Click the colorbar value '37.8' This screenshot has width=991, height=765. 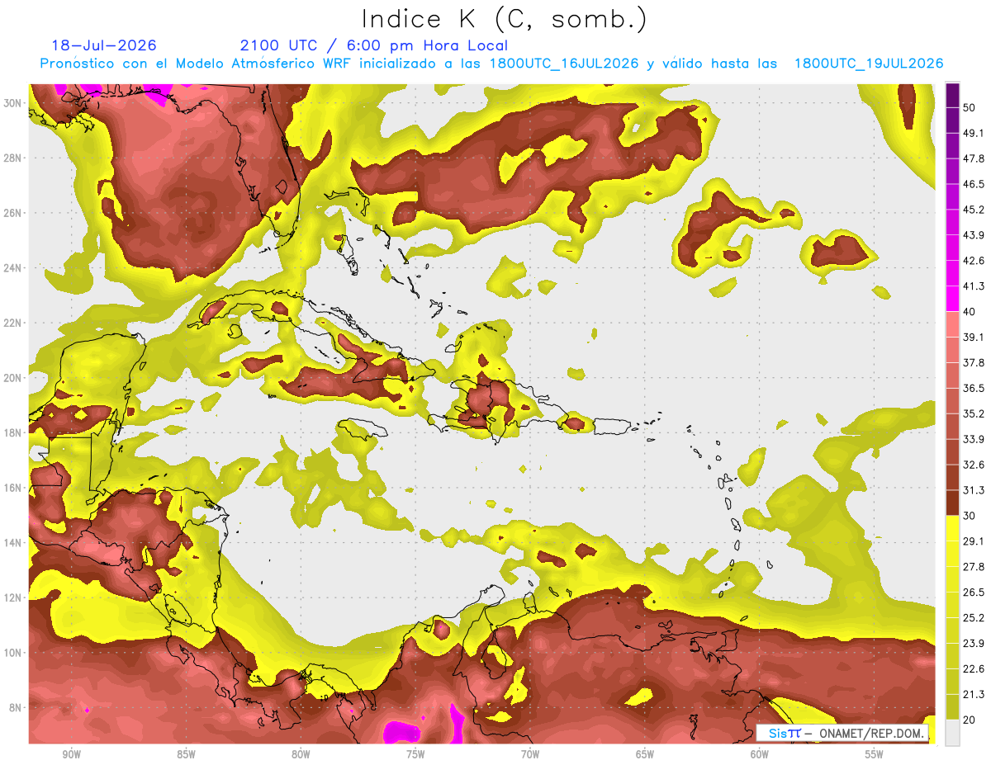coord(974,362)
